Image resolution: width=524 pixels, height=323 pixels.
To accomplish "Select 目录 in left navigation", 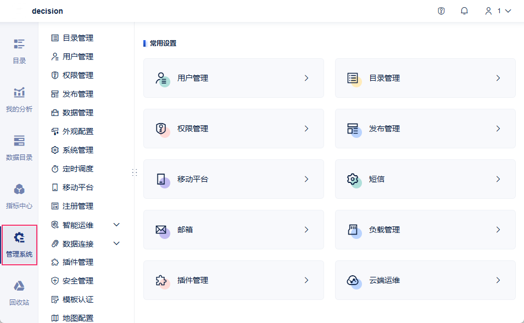I will coord(19,51).
